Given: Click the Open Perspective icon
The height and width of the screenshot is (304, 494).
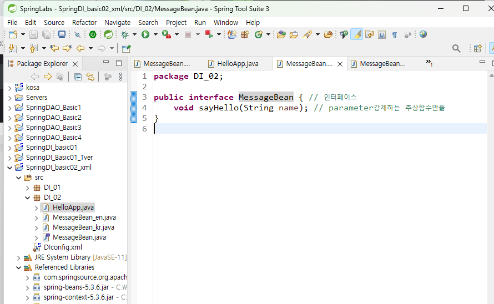Looking at the screenshot, I should (x=477, y=48).
